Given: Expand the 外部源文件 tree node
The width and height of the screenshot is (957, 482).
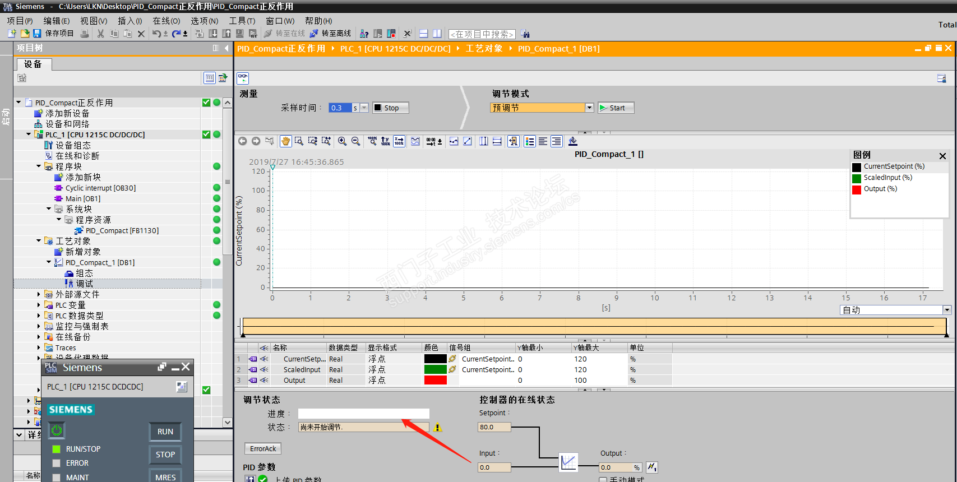Looking at the screenshot, I should pyautogui.click(x=39, y=294).
